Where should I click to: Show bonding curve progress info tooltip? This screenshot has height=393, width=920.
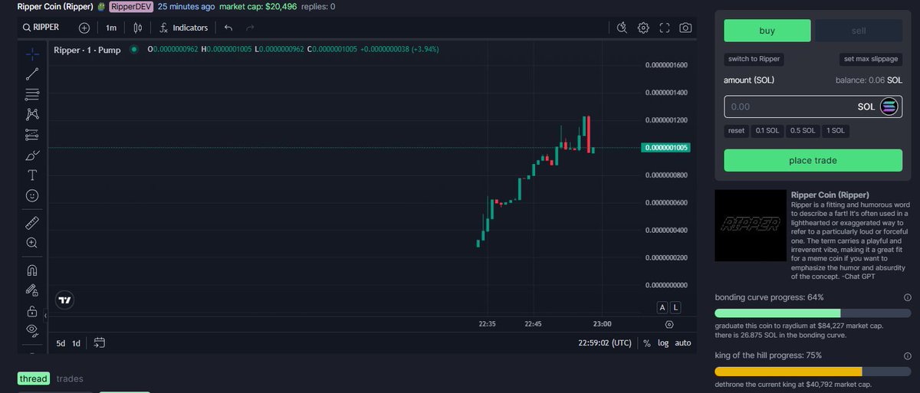pyautogui.click(x=908, y=297)
